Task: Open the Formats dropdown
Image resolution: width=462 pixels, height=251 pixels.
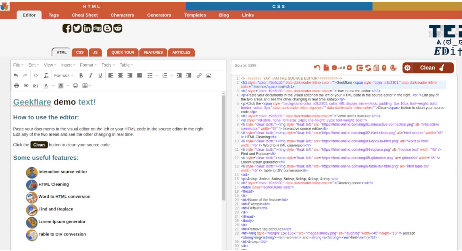Action: 63,76
